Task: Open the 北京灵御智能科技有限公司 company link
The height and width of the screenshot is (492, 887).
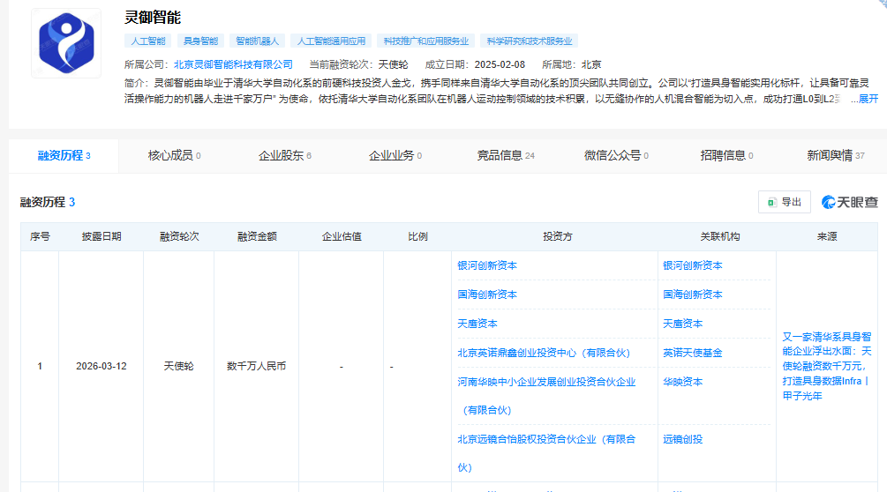Action: tap(233, 64)
